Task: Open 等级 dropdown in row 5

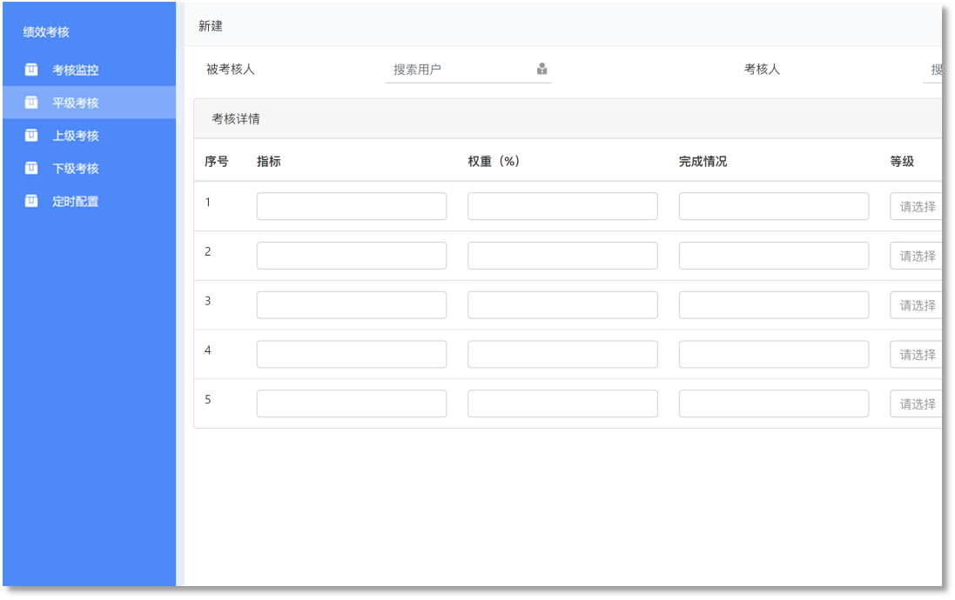Action: 916,403
